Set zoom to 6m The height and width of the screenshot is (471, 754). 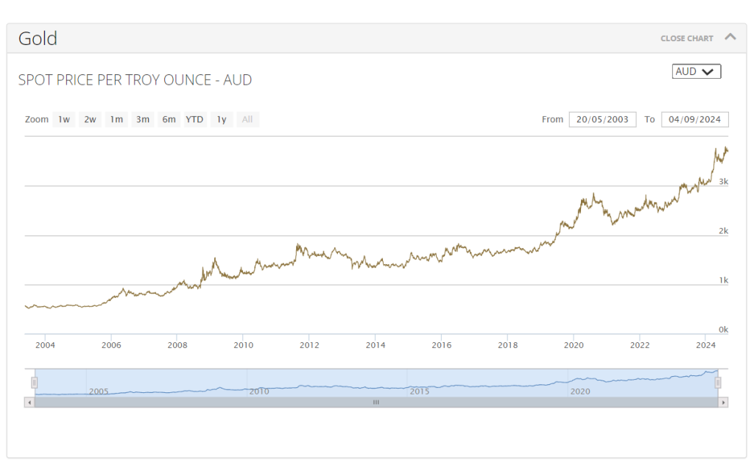click(x=169, y=119)
